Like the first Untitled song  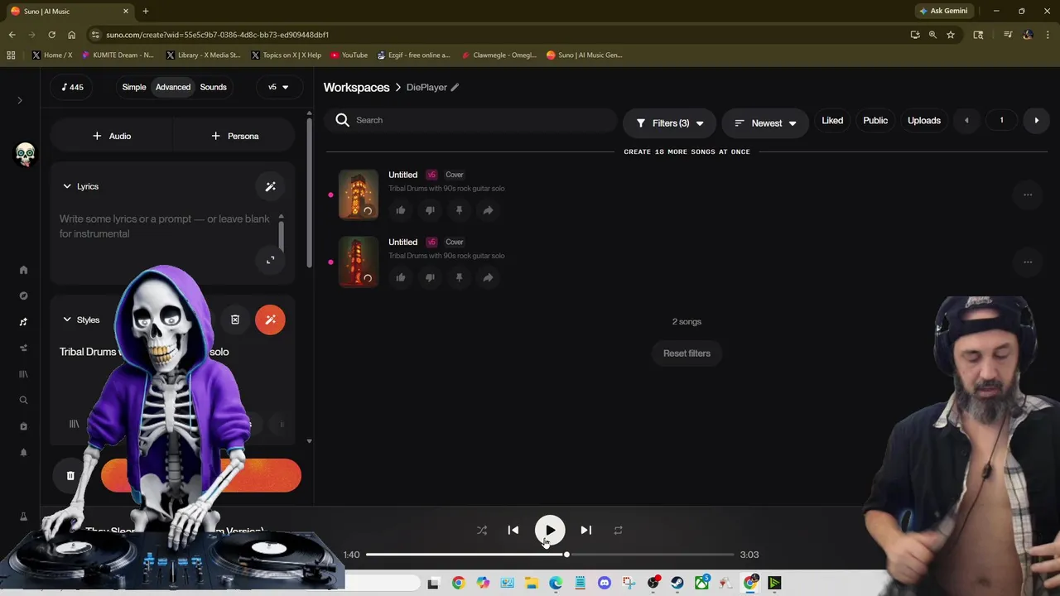tap(401, 210)
